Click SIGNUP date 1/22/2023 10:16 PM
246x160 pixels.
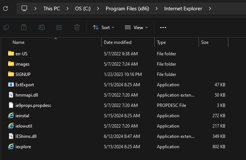[123, 74]
